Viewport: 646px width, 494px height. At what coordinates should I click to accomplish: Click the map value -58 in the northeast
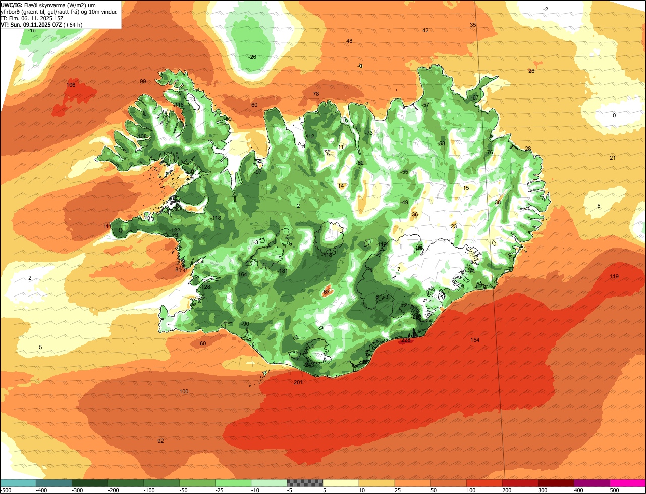coord(441,143)
